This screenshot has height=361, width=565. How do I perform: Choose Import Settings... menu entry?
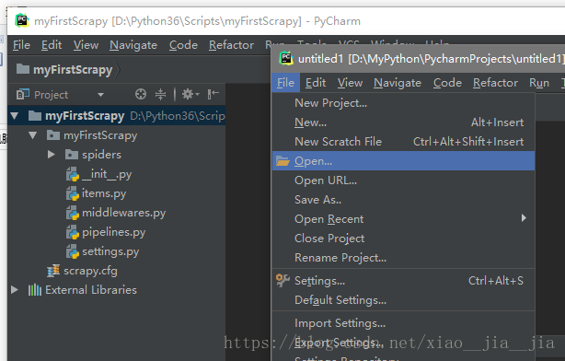(403, 323)
